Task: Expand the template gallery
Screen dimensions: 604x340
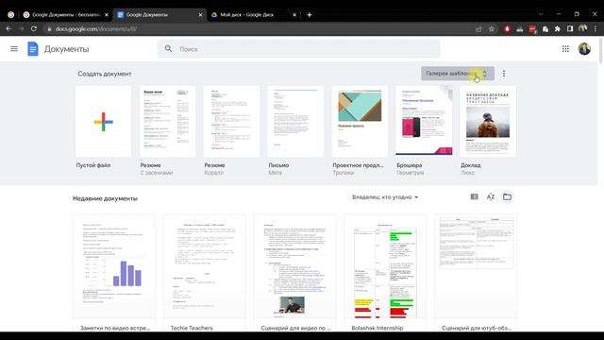Action: pyautogui.click(x=458, y=74)
